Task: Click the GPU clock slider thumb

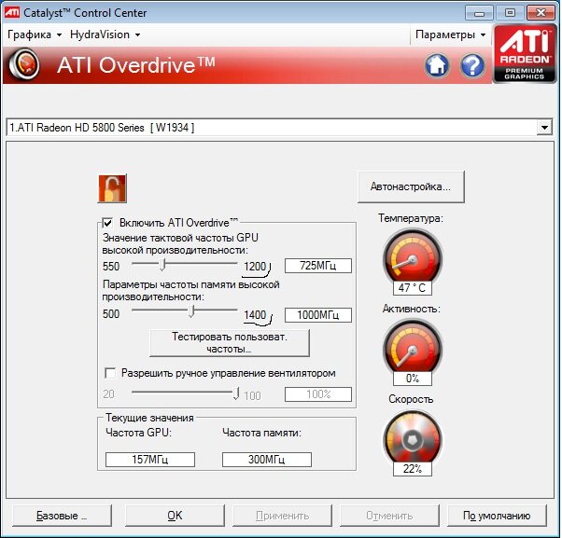Action: (162, 265)
